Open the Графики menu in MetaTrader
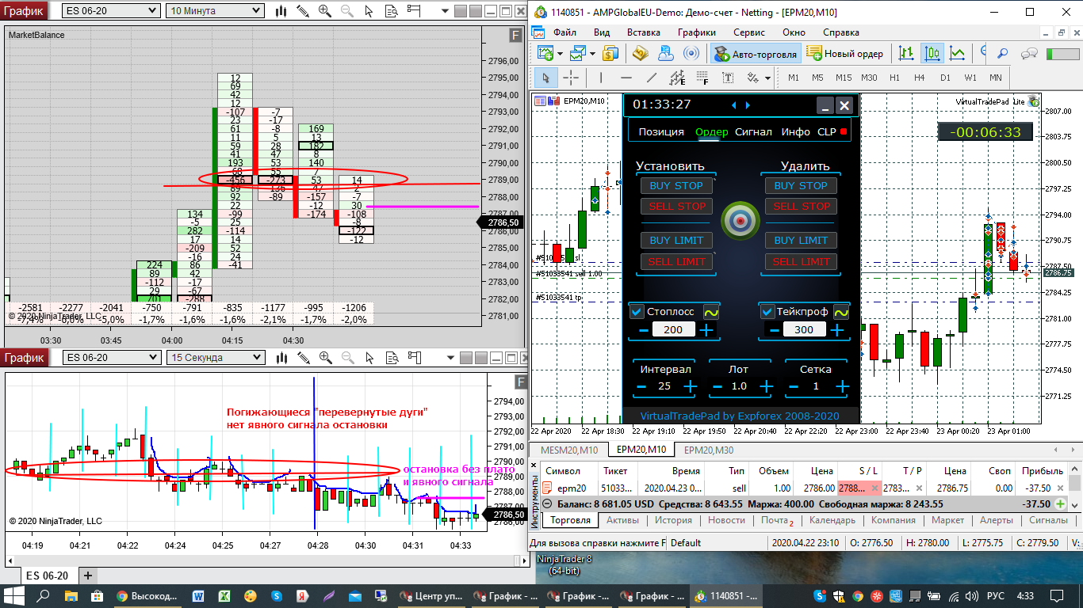 pos(696,32)
